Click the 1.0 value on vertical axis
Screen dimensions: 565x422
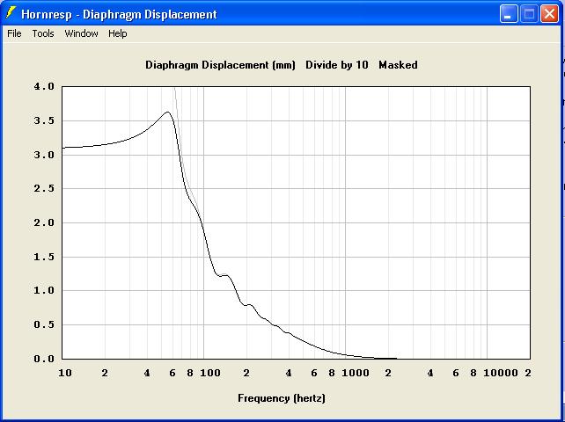[44, 291]
